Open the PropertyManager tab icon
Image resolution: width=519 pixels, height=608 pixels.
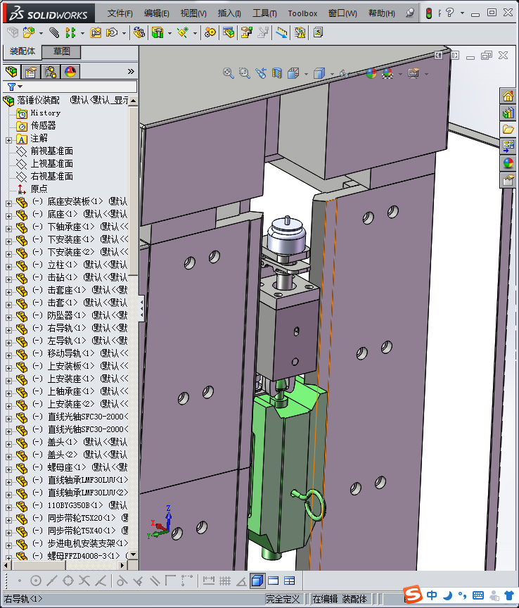point(31,72)
